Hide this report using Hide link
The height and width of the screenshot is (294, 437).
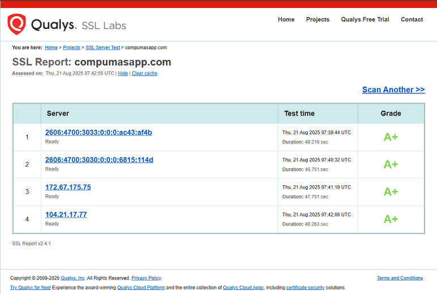pyautogui.click(x=123, y=73)
